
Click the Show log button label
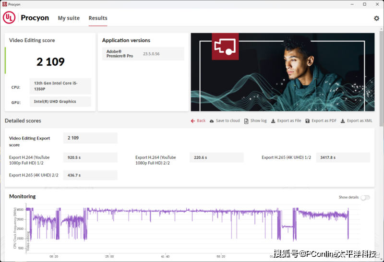point(258,121)
